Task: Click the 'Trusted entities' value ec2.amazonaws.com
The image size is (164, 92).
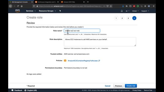Action: click(x=81, y=54)
